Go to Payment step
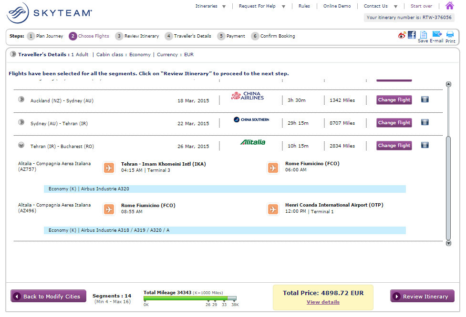This screenshot has height=317, width=466. tap(236, 36)
